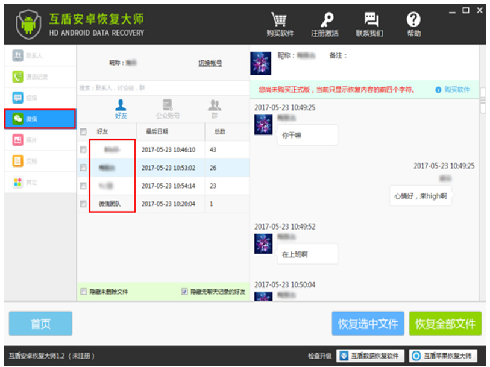Click the count cell showing 23

click(x=213, y=186)
